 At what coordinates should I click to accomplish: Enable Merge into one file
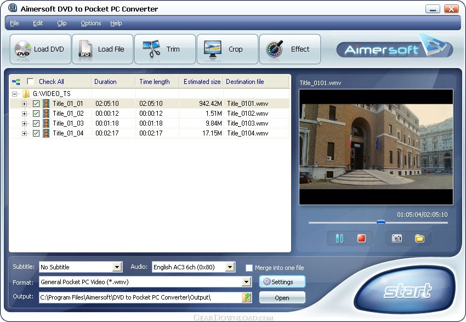249,268
